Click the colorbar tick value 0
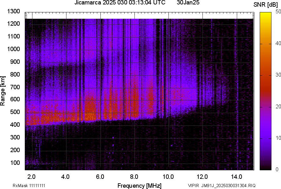The height and width of the screenshot is (189, 281). click(x=277, y=169)
